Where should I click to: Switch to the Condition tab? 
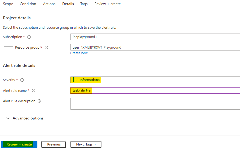pyautogui.click(x=28, y=4)
